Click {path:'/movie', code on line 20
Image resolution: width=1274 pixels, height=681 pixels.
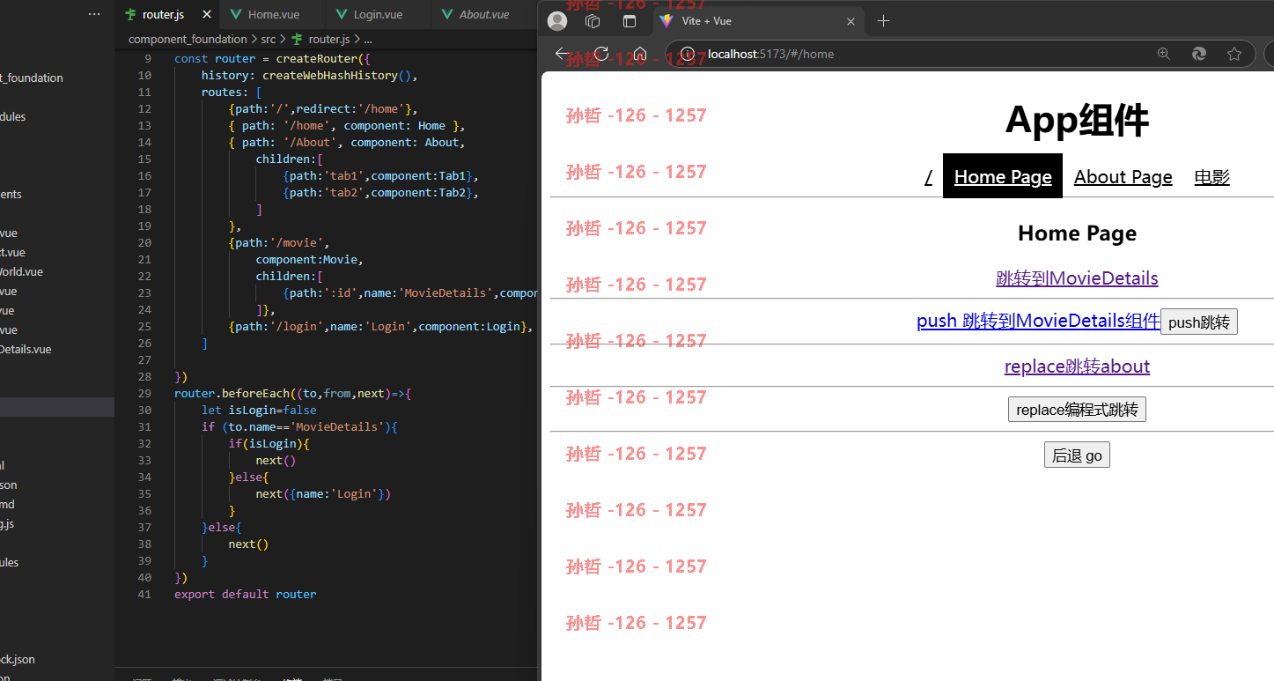[x=279, y=243]
